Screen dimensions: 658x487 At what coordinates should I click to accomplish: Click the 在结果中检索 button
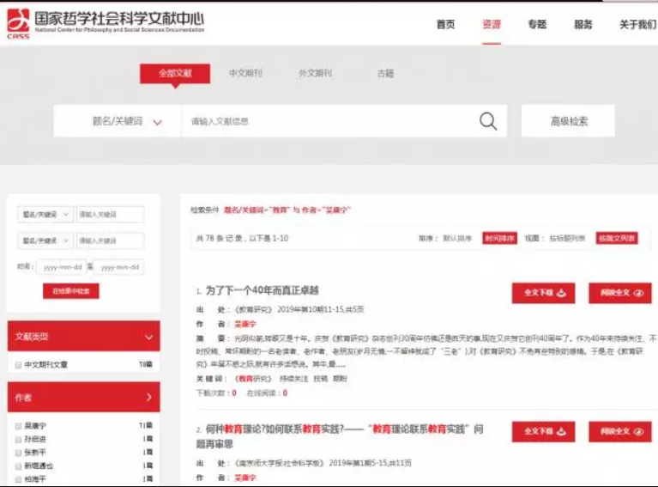click(71, 291)
